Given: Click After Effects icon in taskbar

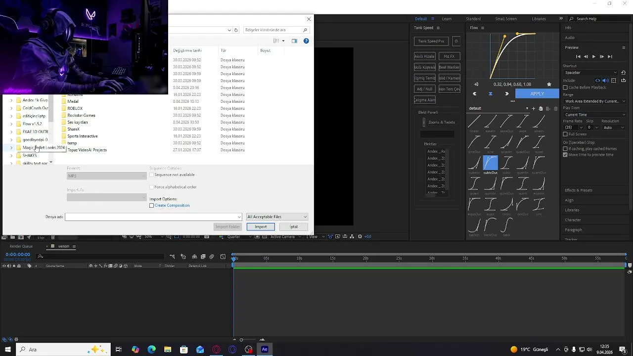Looking at the screenshot, I should (x=265, y=350).
